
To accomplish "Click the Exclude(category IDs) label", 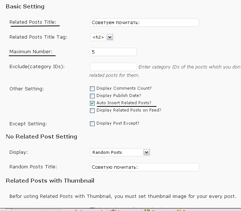I will (x=37, y=66).
